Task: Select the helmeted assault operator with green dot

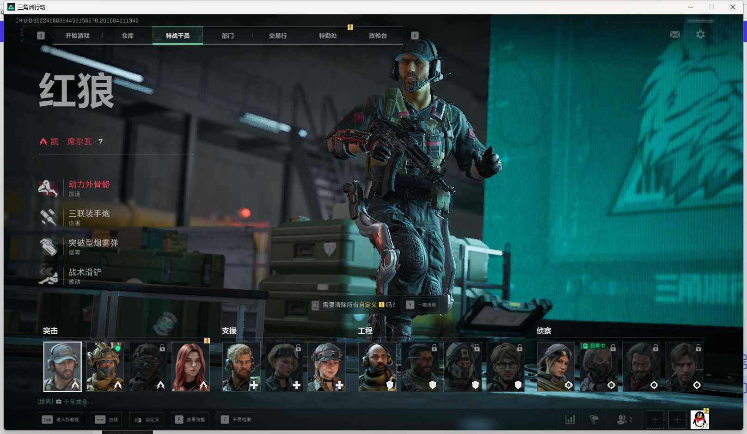Action: (x=105, y=367)
